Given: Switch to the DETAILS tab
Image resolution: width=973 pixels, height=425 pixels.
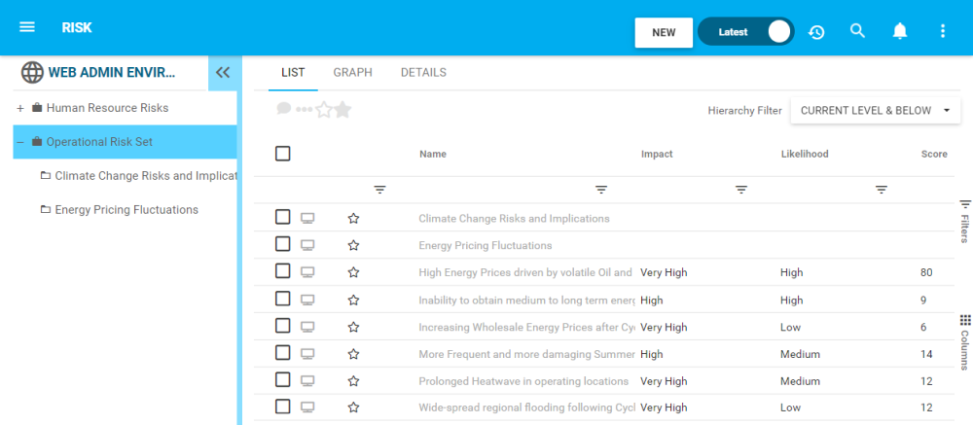Looking at the screenshot, I should pyautogui.click(x=423, y=73).
